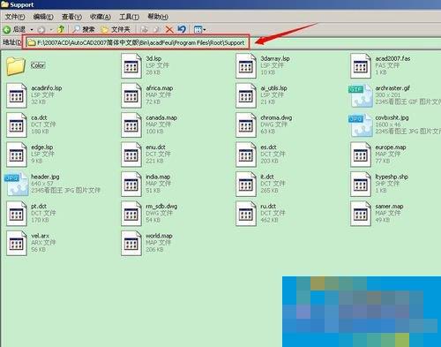Select the europe.map file icon
This screenshot has height=347, width=441.
pos(361,155)
